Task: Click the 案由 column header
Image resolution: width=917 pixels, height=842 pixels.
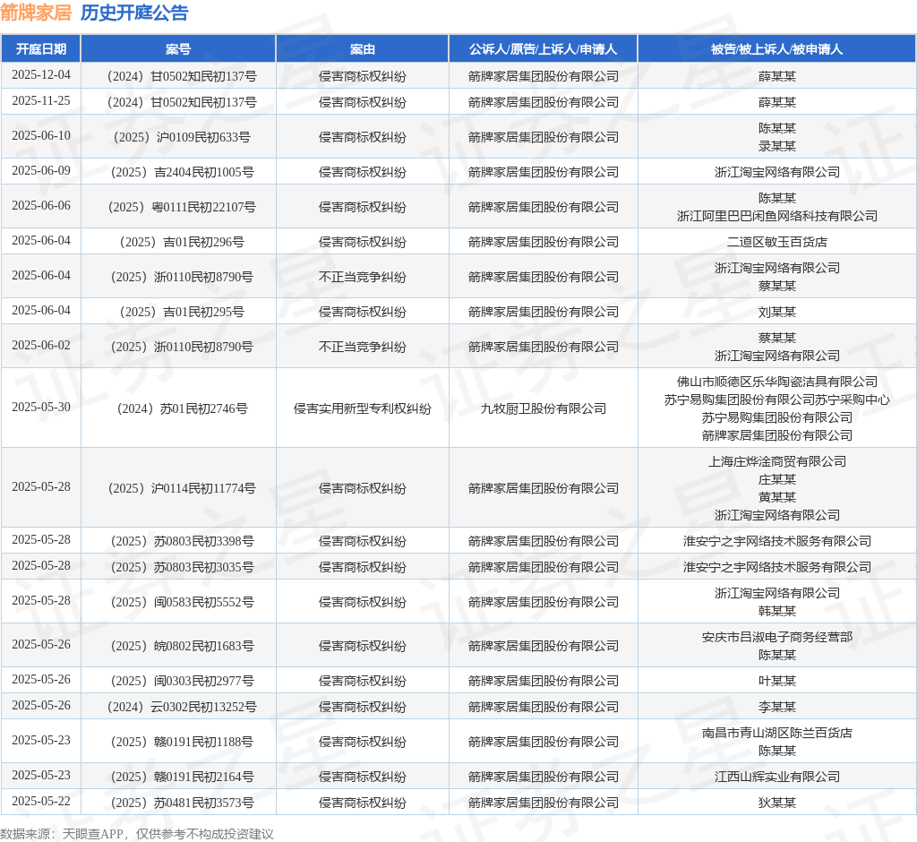Action: [362, 49]
